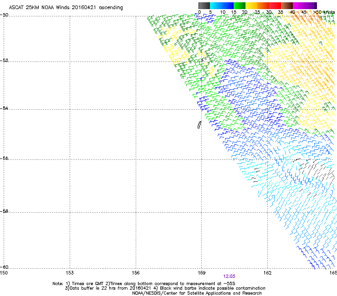Viewport: 337px width, 296px height.
Task: Click the green 15-20 knots color band
Action: (x=240, y=5)
